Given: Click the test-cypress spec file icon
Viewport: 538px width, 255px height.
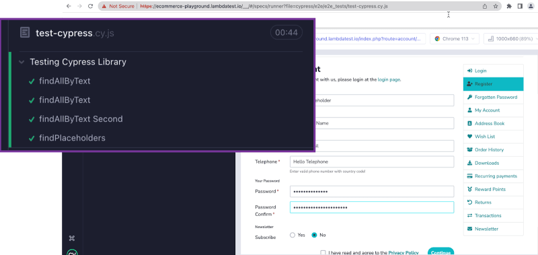Looking at the screenshot, I should click(25, 33).
